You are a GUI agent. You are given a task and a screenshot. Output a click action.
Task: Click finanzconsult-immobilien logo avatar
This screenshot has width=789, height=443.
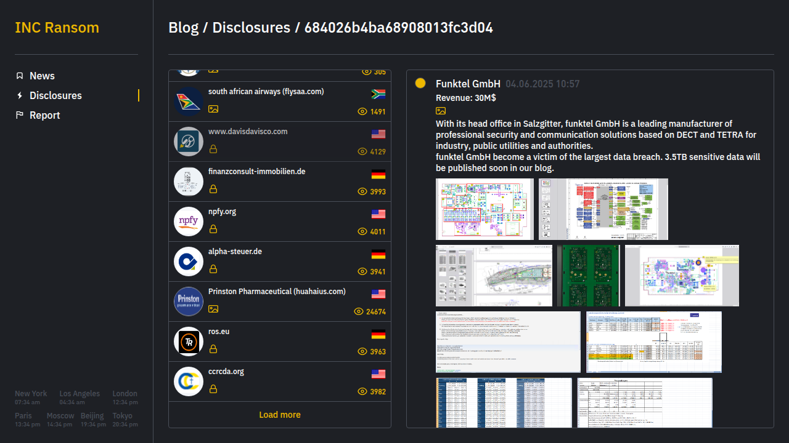(x=189, y=182)
